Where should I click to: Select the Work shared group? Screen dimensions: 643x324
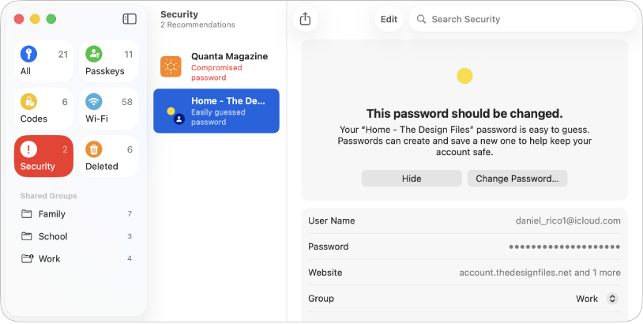[x=49, y=258]
